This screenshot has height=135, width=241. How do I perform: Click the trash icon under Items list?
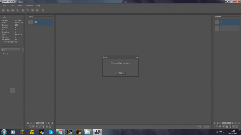coord(50,127)
